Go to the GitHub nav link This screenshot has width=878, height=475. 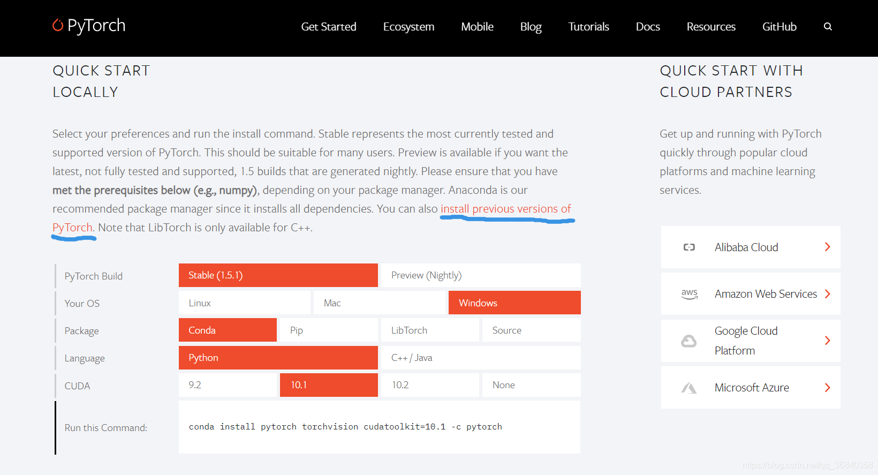pos(779,27)
